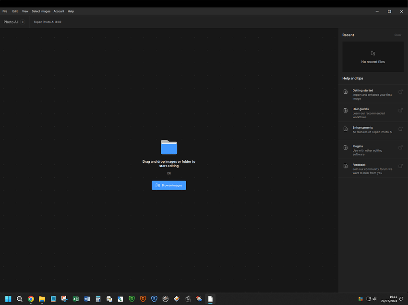Click external-link icon next to Feedback
408x305 pixels.
click(400, 166)
